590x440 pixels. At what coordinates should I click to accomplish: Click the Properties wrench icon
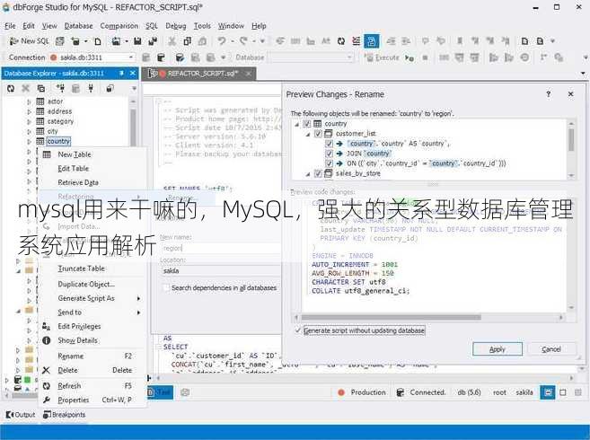pos(47,400)
